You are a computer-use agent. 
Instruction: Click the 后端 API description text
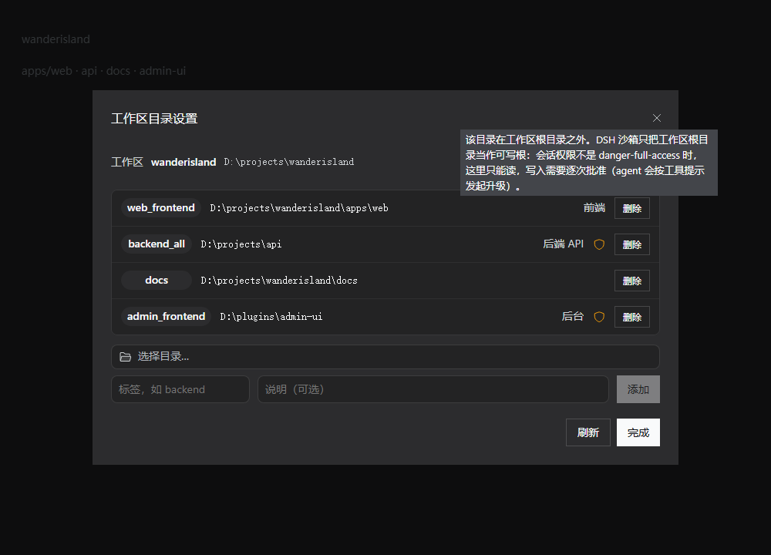coord(563,244)
